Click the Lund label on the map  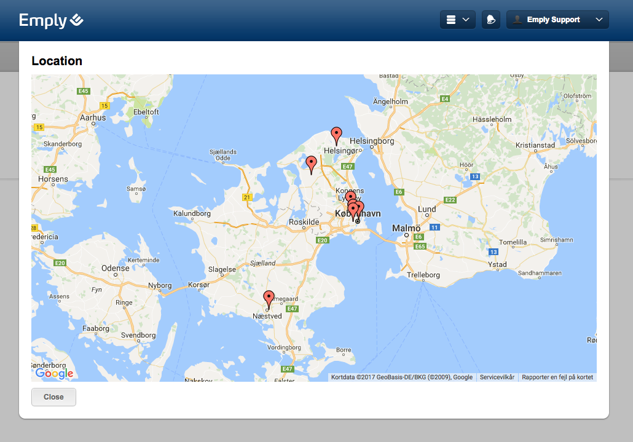pyautogui.click(x=427, y=209)
